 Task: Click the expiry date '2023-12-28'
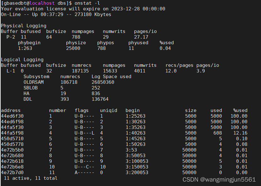point(126,9)
